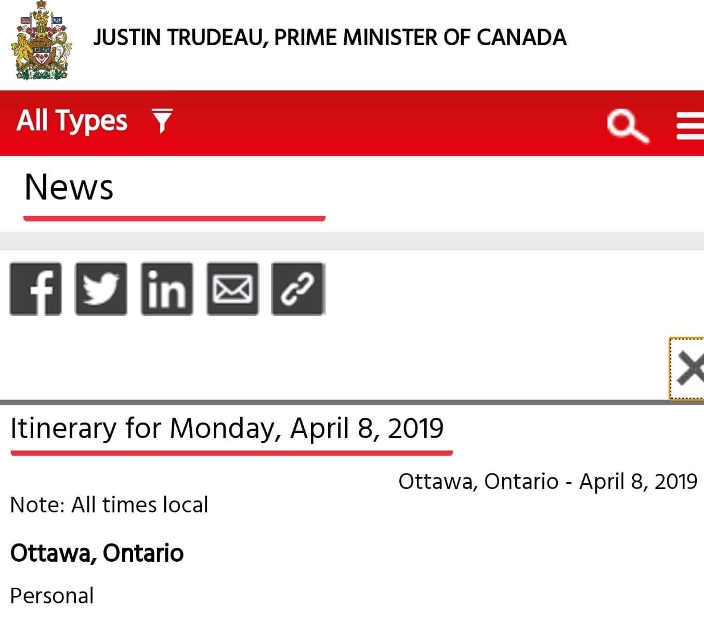Open the All Types filter dropdown
704x635 pixels.
point(94,122)
